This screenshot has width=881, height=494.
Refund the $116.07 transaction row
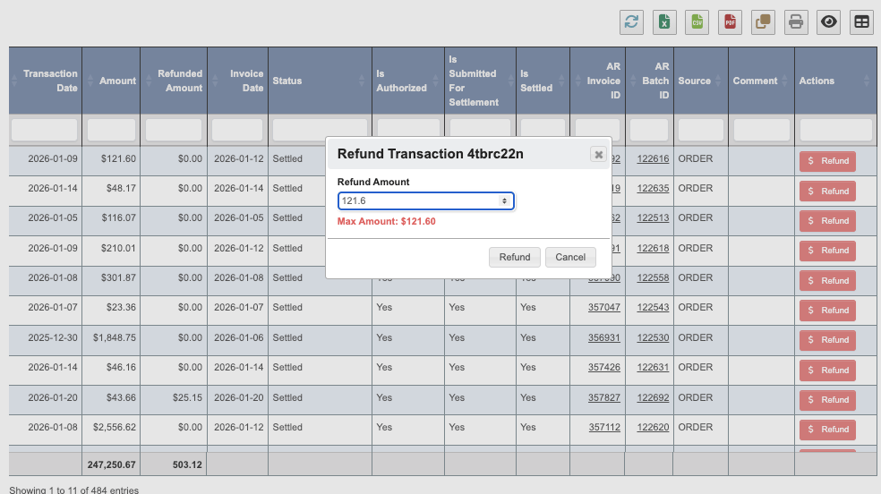click(x=827, y=221)
